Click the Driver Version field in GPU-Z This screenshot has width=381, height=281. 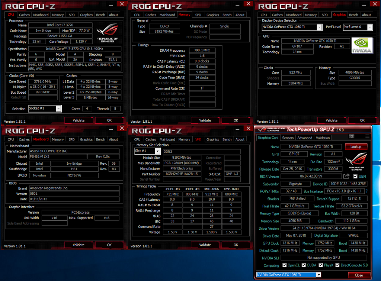click(x=324, y=228)
